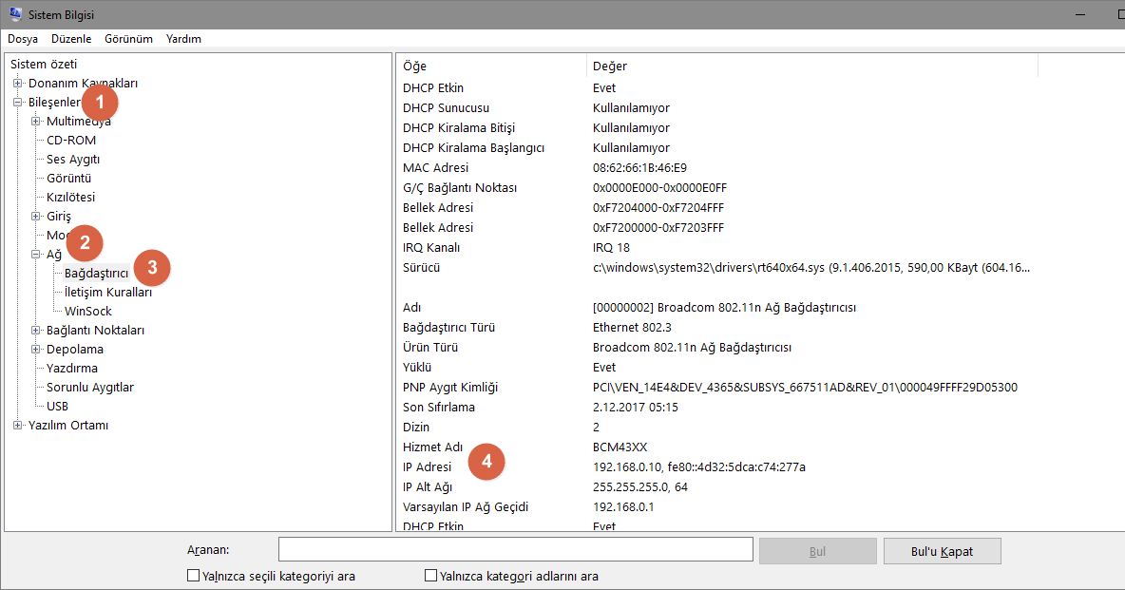Viewport: 1125px width, 590px height.
Task: Collapse the Bileşenler branch
Action: coord(17,102)
